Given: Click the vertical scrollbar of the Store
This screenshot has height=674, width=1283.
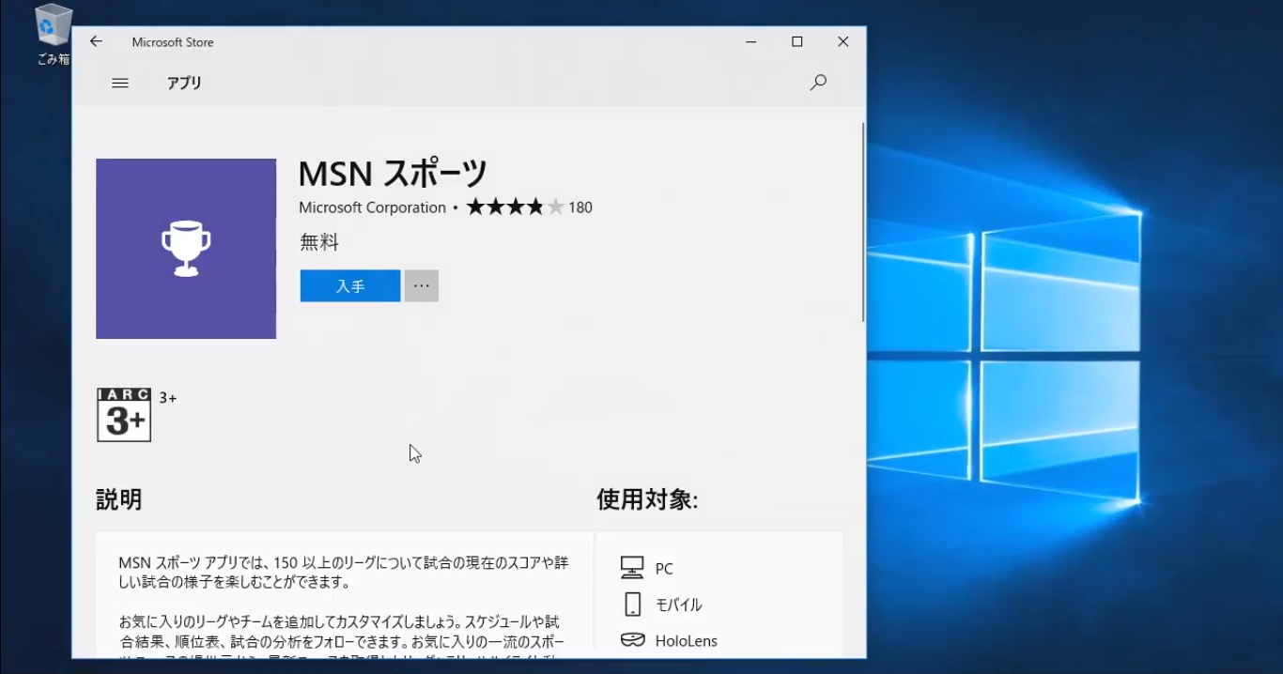Looking at the screenshot, I should coord(863,223).
